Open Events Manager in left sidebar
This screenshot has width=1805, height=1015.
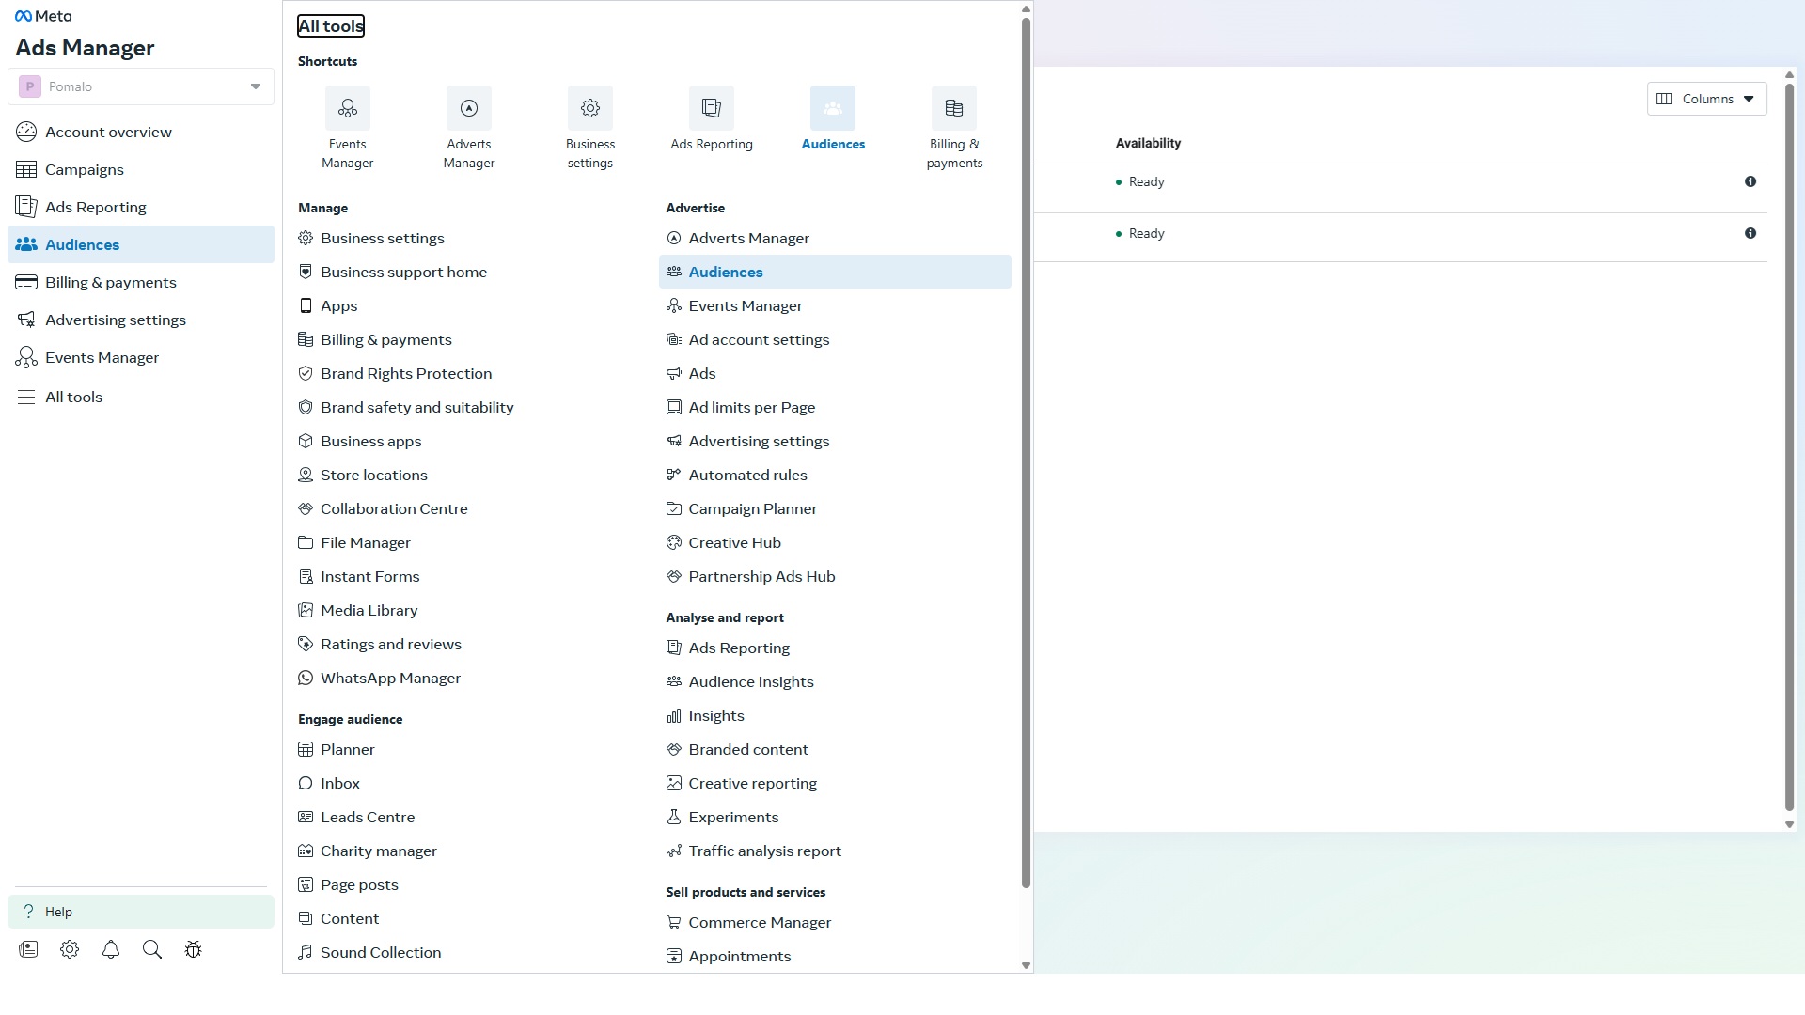click(x=141, y=357)
